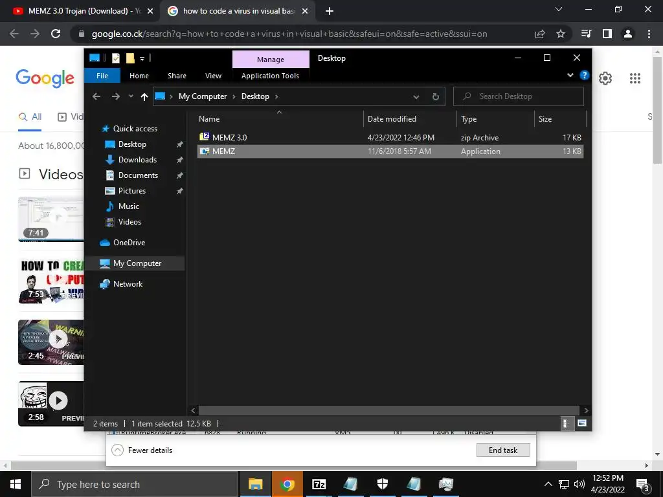The height and width of the screenshot is (497, 663).
Task: Sort files by Type column
Action: coord(495,119)
